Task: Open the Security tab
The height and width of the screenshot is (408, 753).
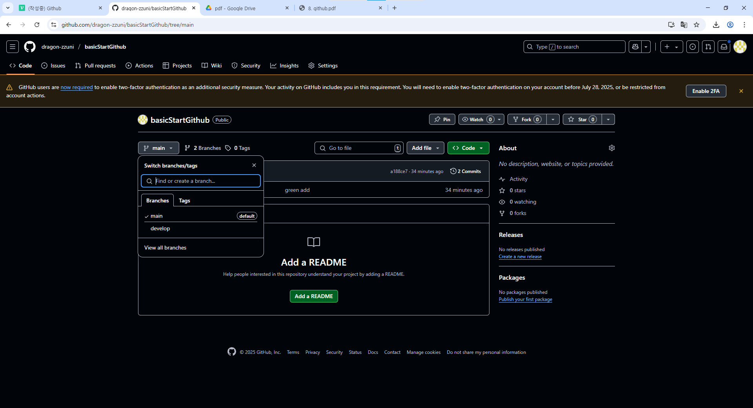Action: 246,66
